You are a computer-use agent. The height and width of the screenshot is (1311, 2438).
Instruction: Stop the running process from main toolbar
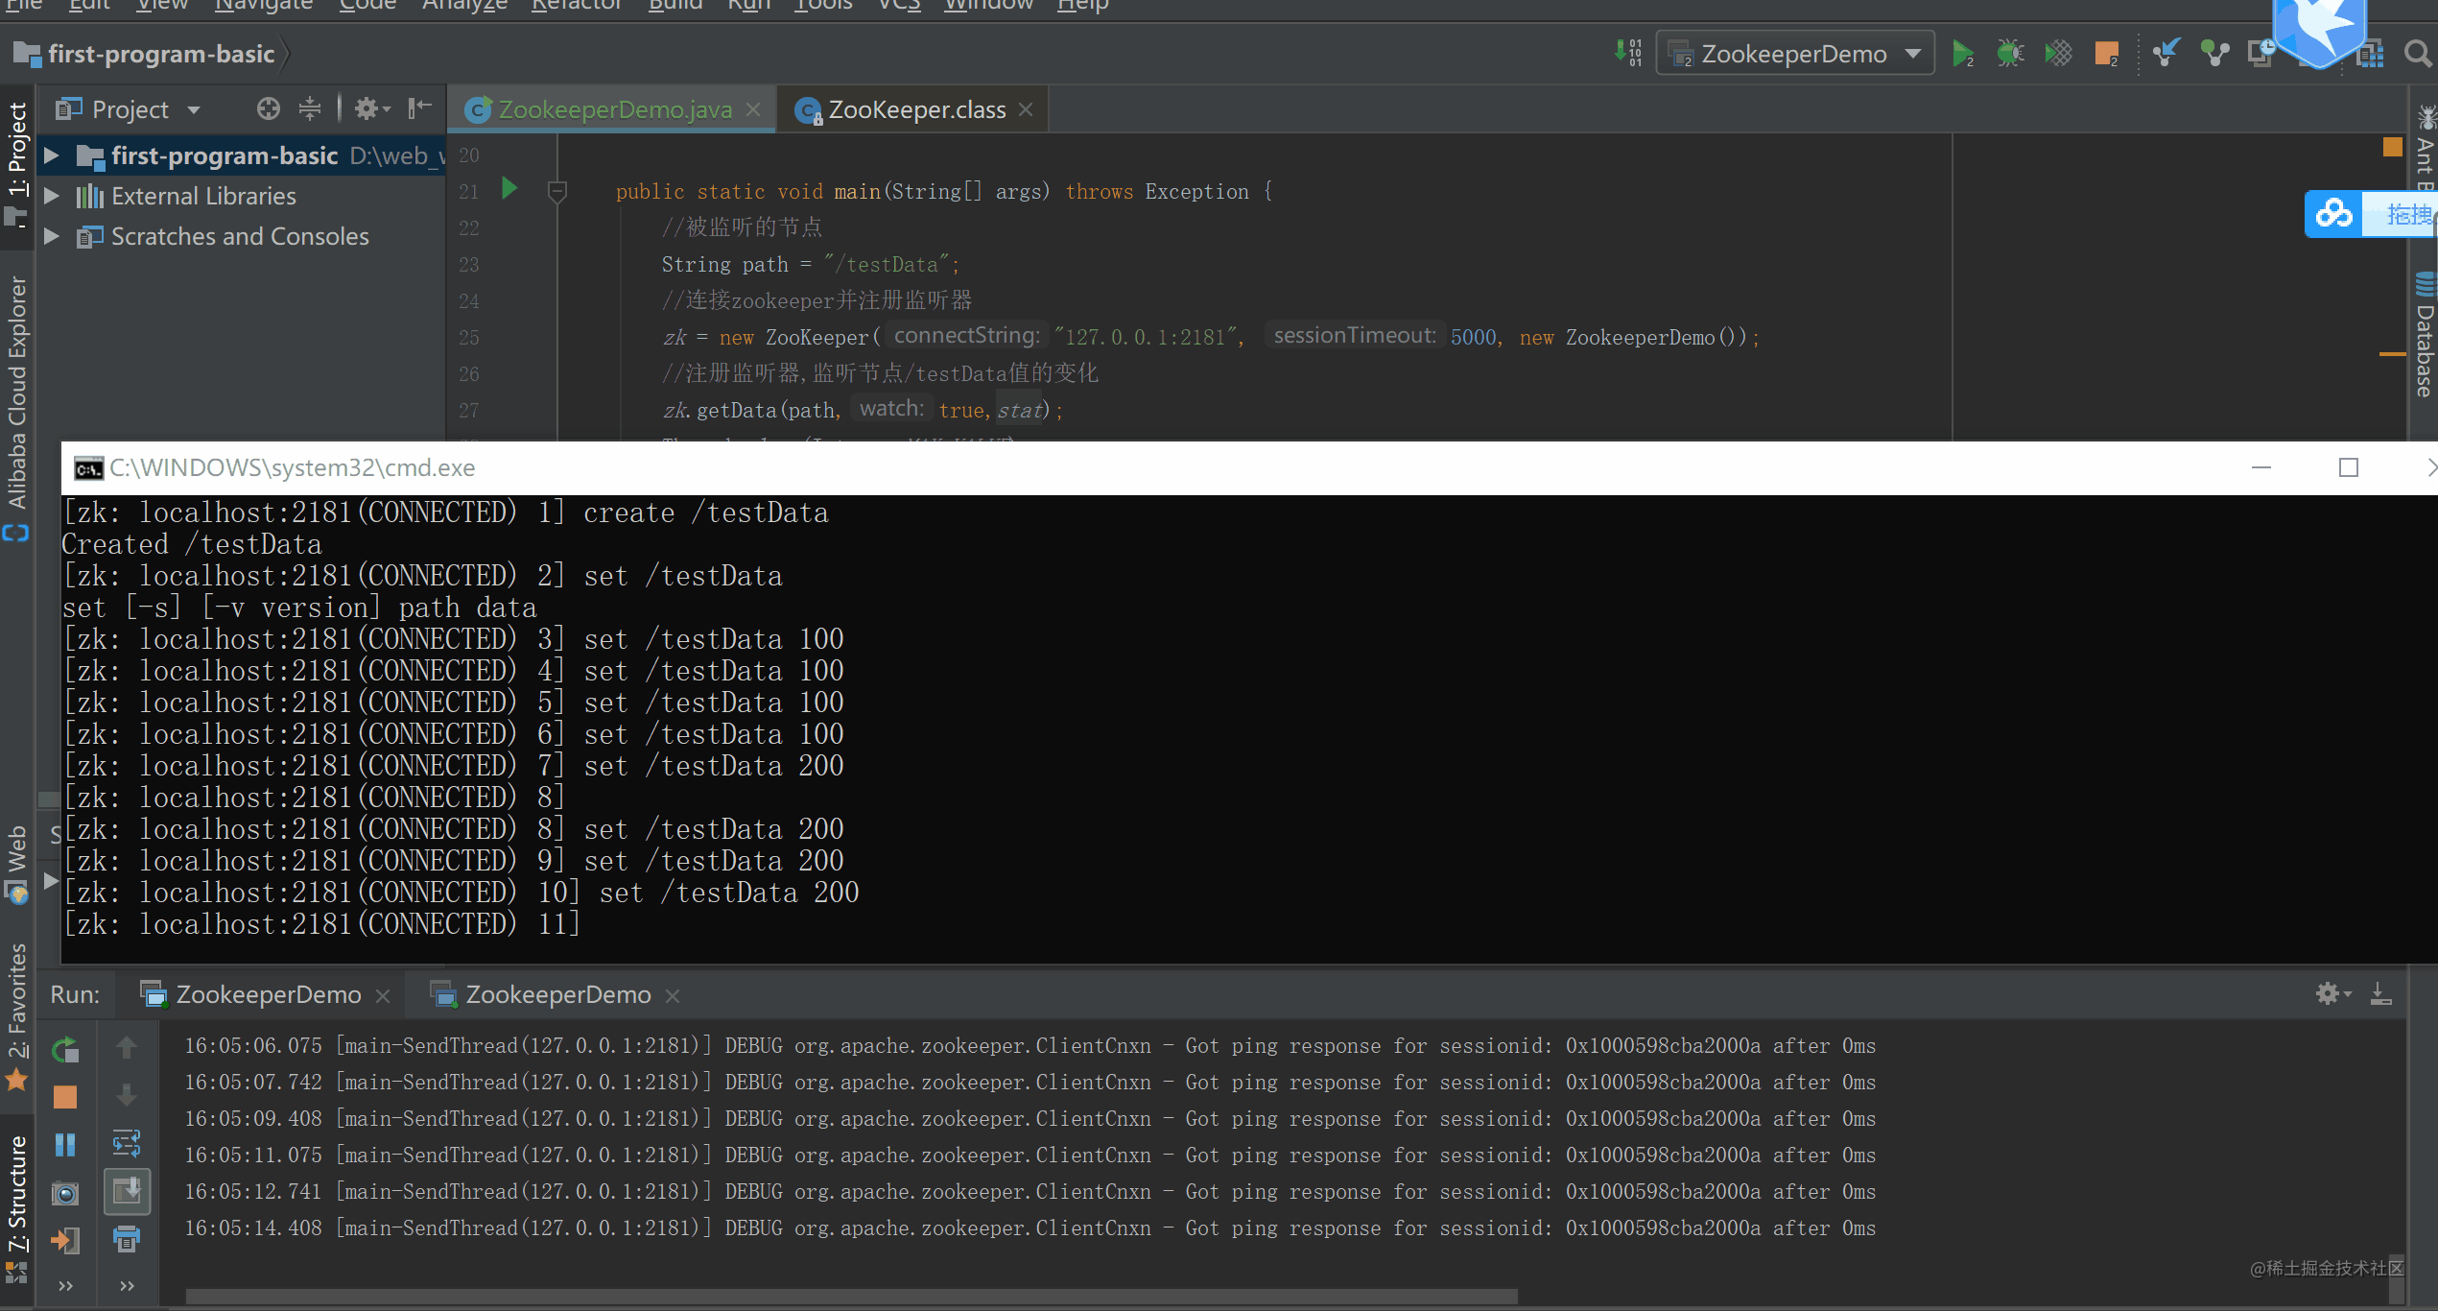pyautogui.click(x=2107, y=54)
